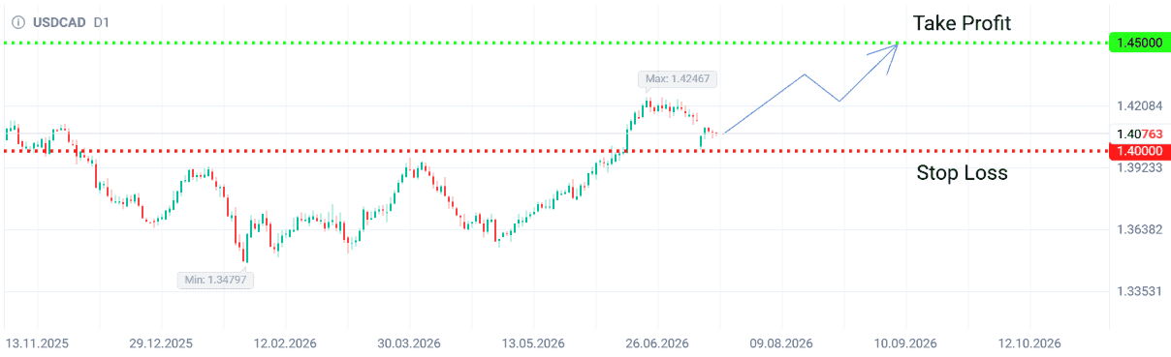Screen dimensions: 1171x357
Task: Click the 13.11.2025 date on time axis
Action: pyautogui.click(x=37, y=343)
